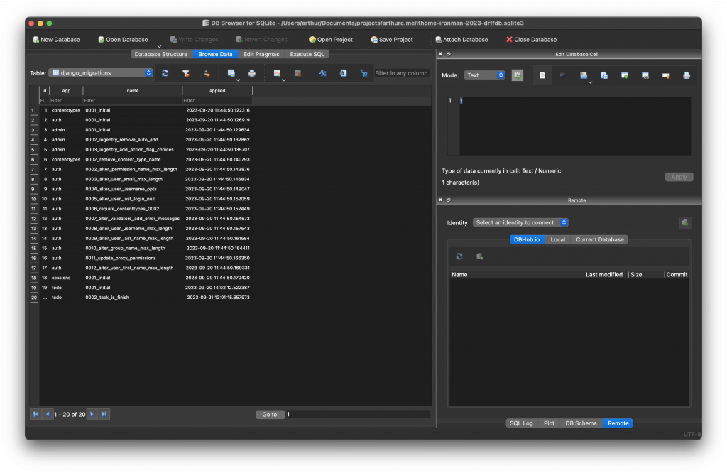This screenshot has width=727, height=473.
Task: Click the clear sorting icon beside the funnel
Action: pyautogui.click(x=207, y=73)
